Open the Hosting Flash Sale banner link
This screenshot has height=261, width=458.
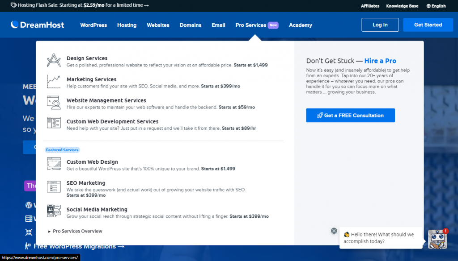(x=80, y=5)
